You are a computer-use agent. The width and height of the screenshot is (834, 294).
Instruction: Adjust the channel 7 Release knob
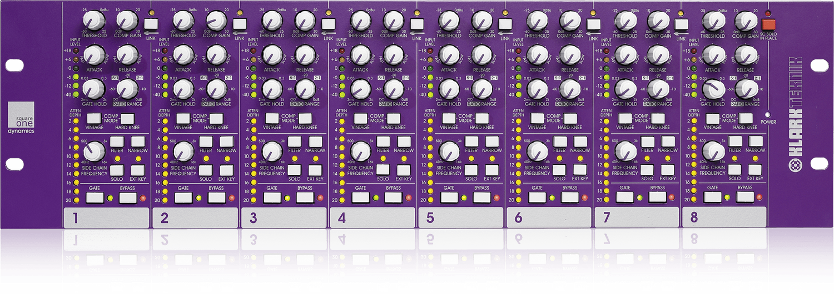pos(658,55)
